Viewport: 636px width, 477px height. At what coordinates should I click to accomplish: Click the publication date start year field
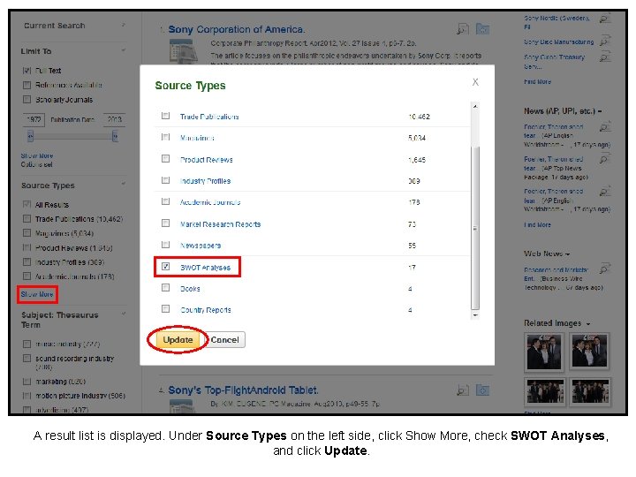34,119
